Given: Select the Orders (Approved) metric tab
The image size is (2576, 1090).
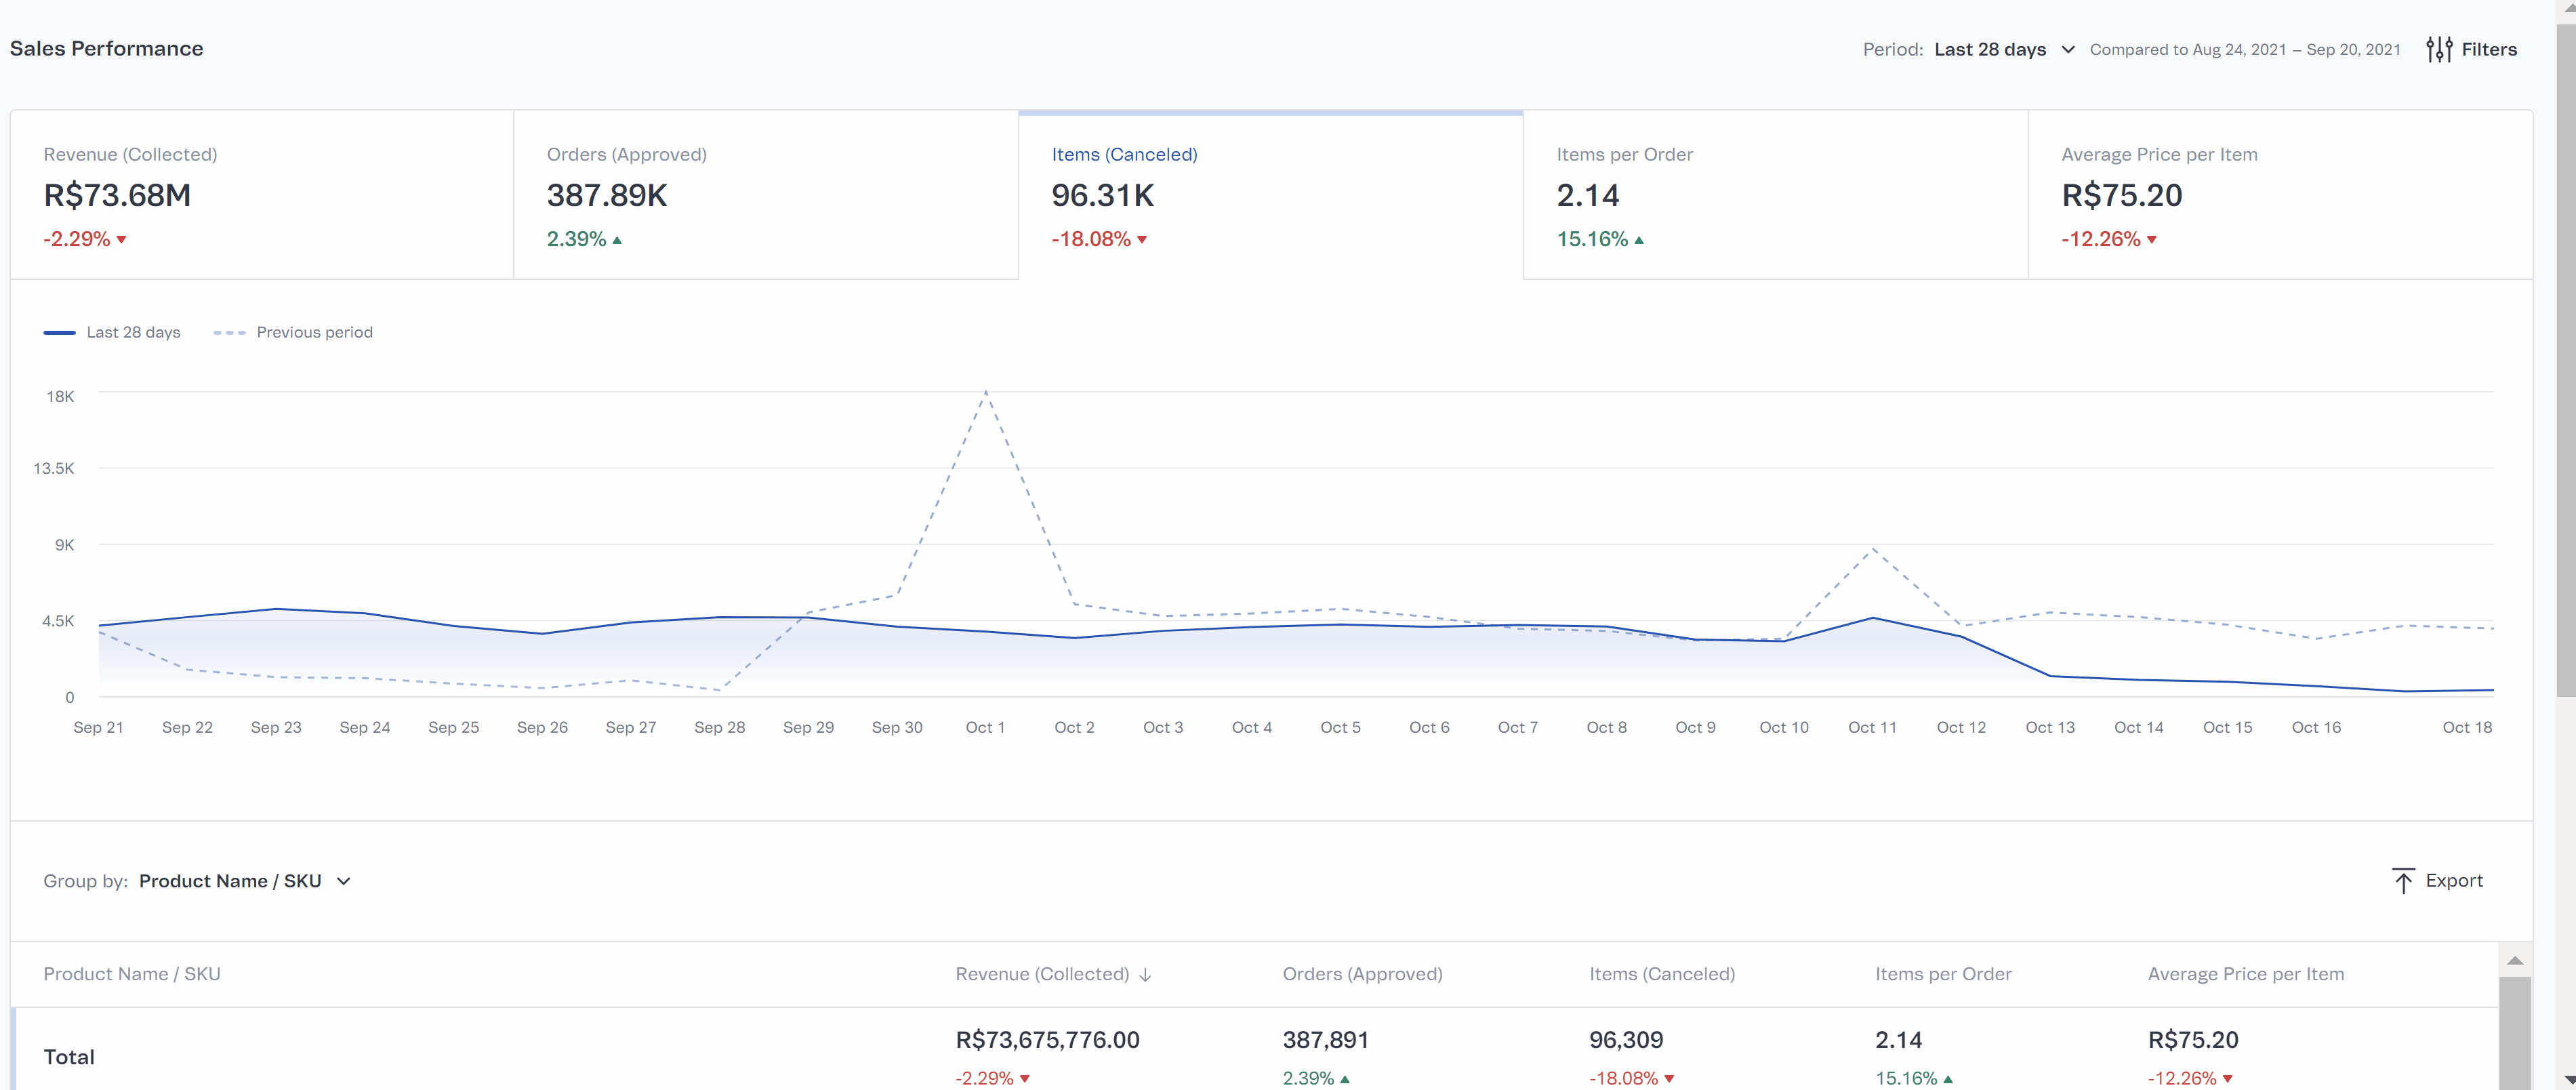Looking at the screenshot, I should click(x=765, y=195).
